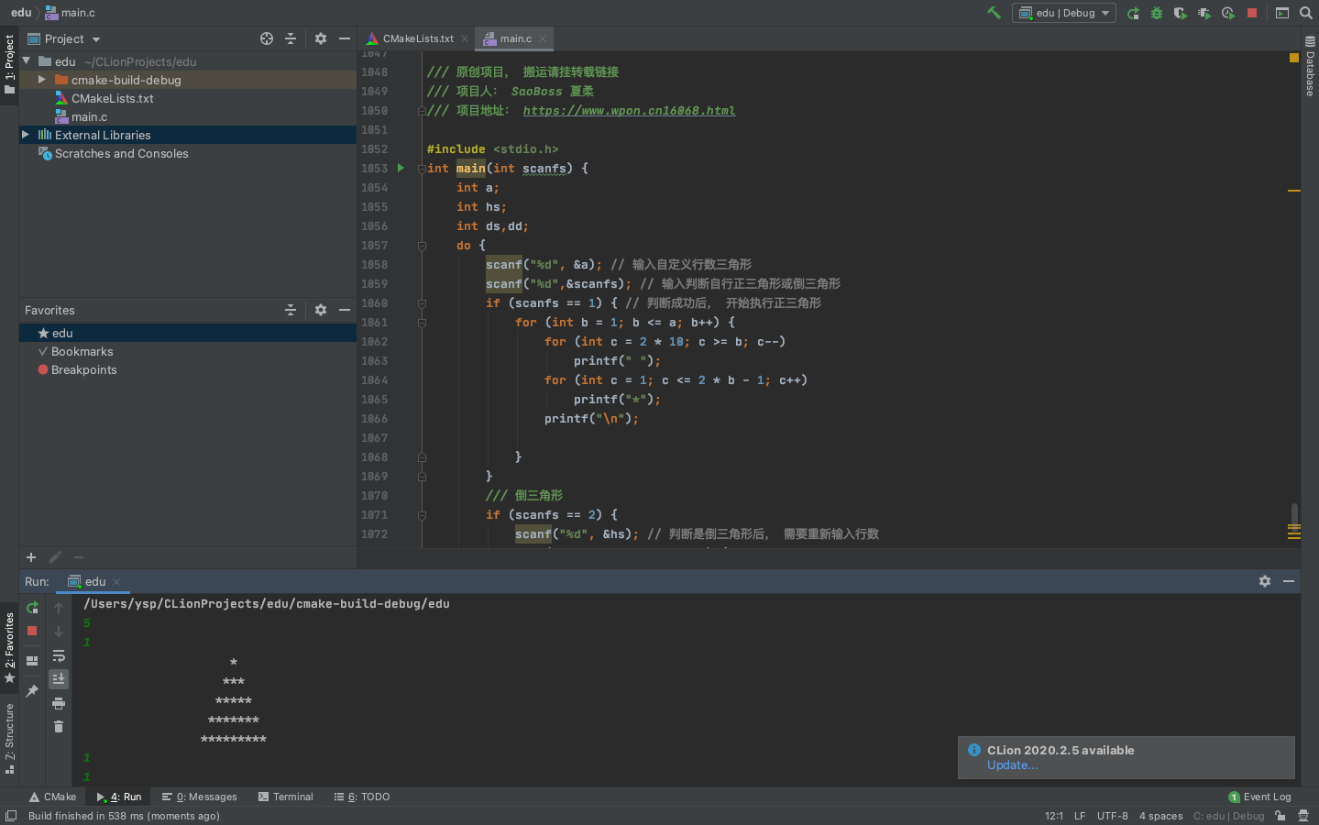This screenshot has width=1319, height=825.
Task: Add a new favorites list with plus
Action: (31, 557)
